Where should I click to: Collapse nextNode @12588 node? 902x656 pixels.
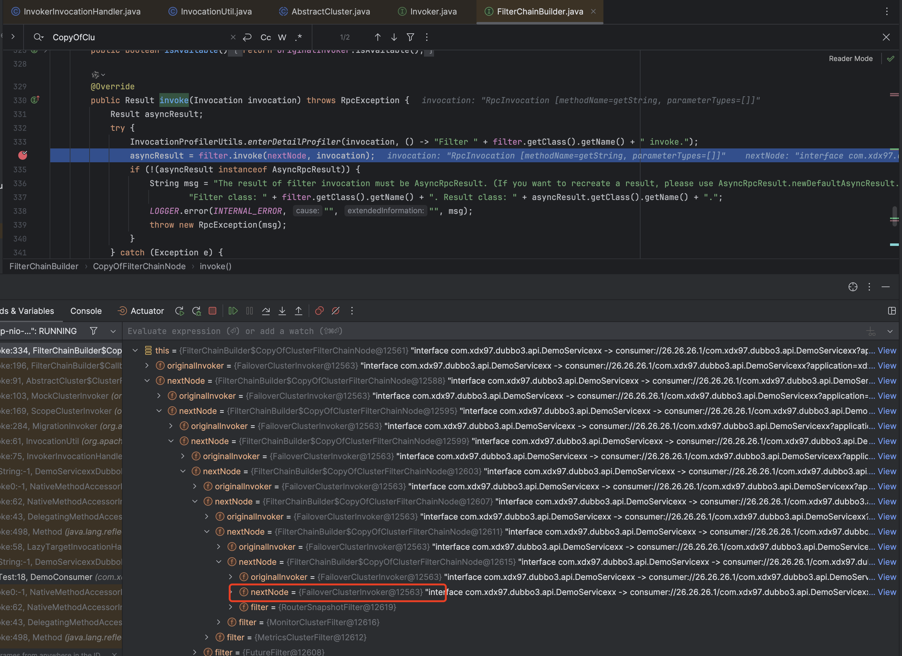[147, 381]
